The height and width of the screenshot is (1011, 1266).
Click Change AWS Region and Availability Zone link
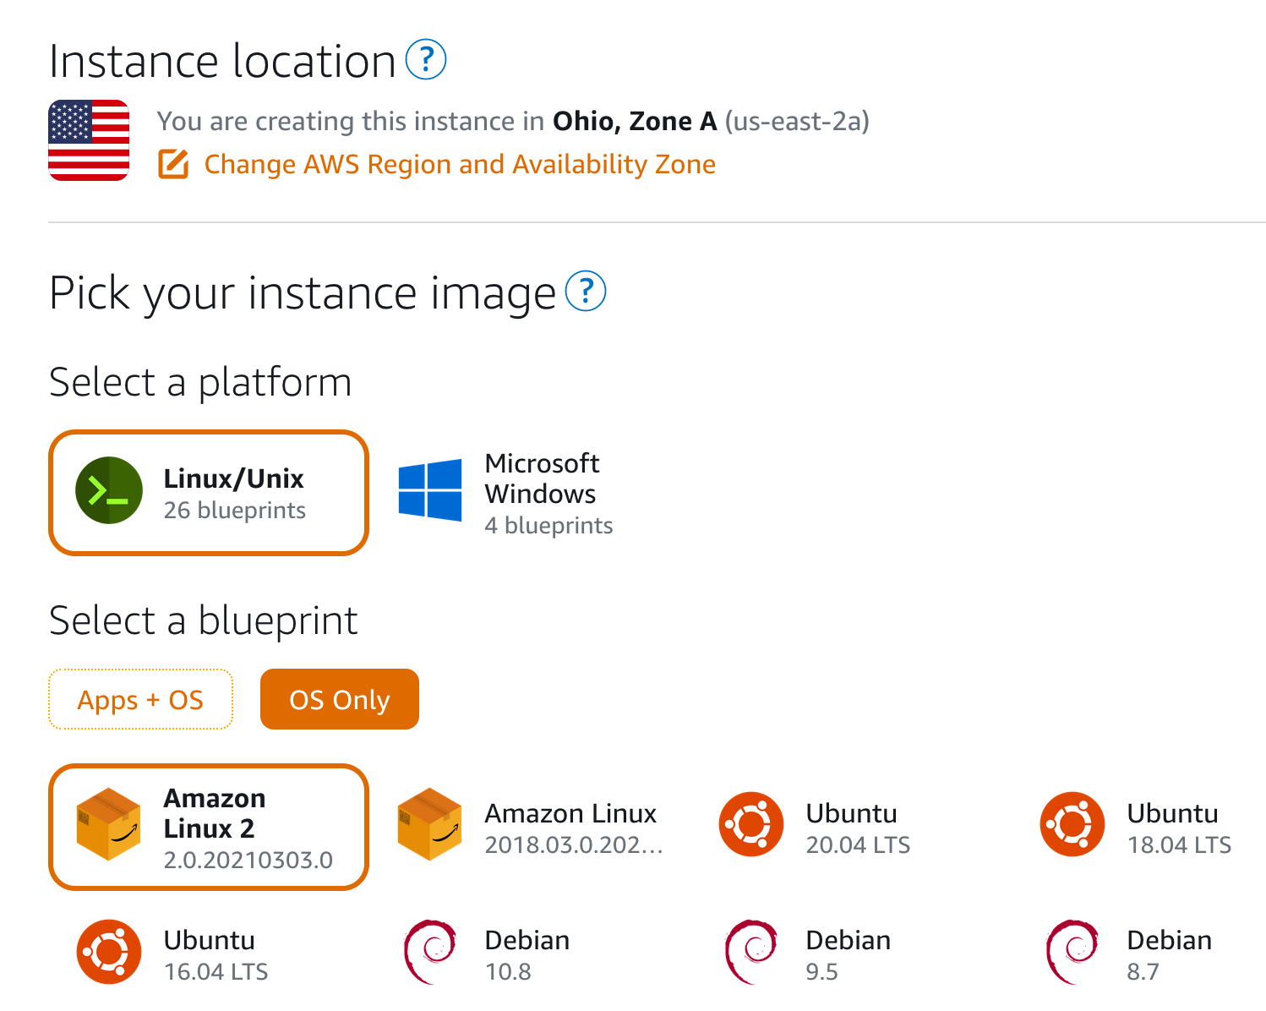pos(460,164)
